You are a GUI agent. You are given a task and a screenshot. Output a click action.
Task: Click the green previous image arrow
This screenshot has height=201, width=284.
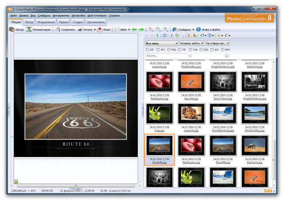pyautogui.click(x=134, y=29)
